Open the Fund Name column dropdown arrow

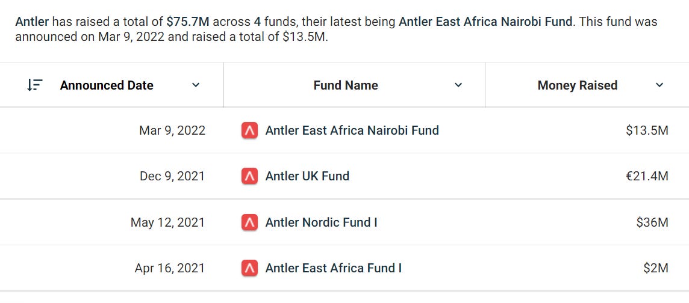click(458, 85)
